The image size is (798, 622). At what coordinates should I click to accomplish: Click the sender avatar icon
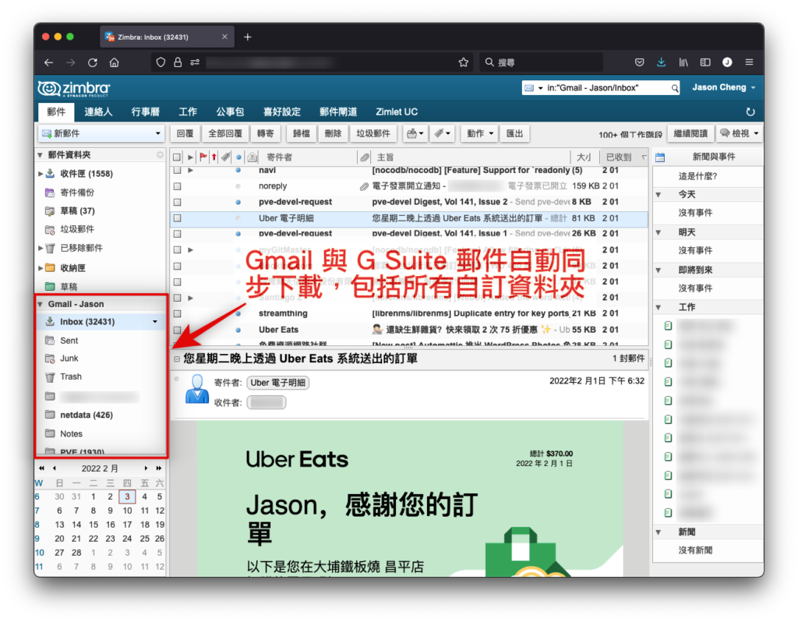[197, 390]
